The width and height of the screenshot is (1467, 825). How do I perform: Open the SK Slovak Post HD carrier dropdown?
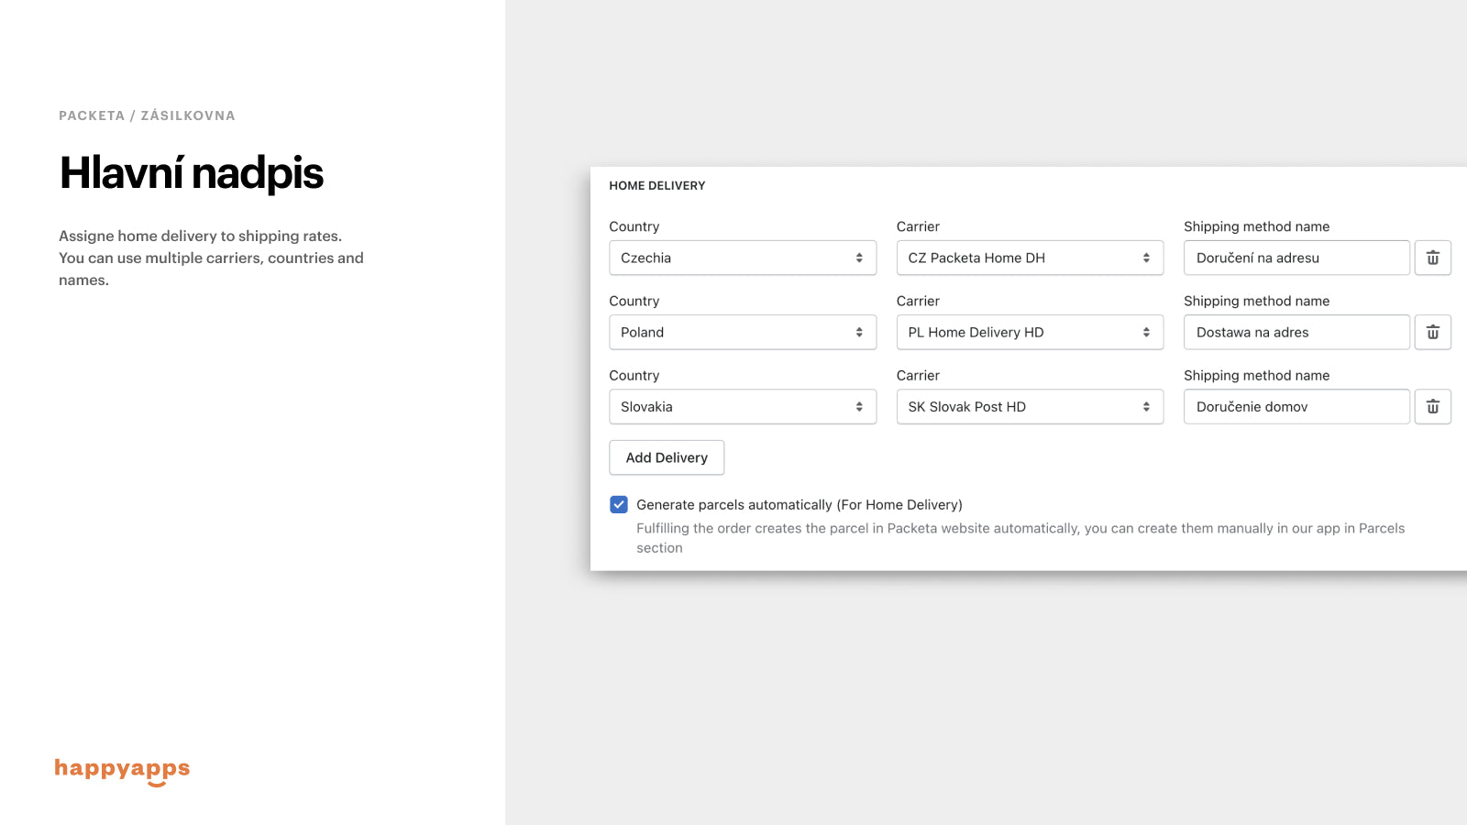tap(1030, 406)
